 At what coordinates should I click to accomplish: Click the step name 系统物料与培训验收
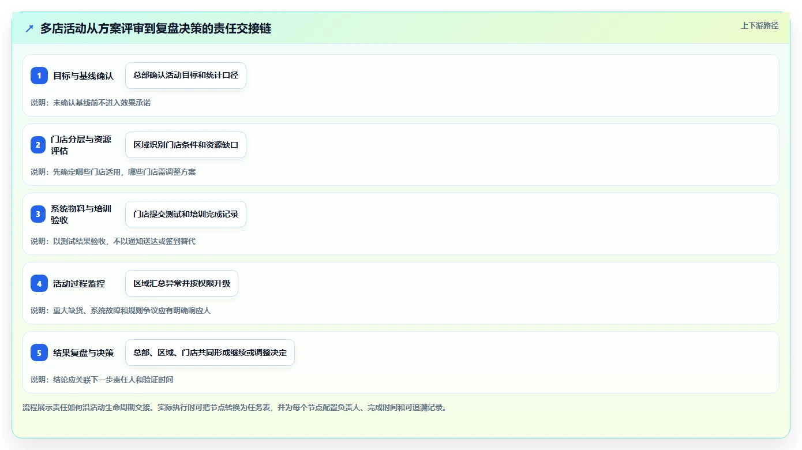[x=81, y=214]
